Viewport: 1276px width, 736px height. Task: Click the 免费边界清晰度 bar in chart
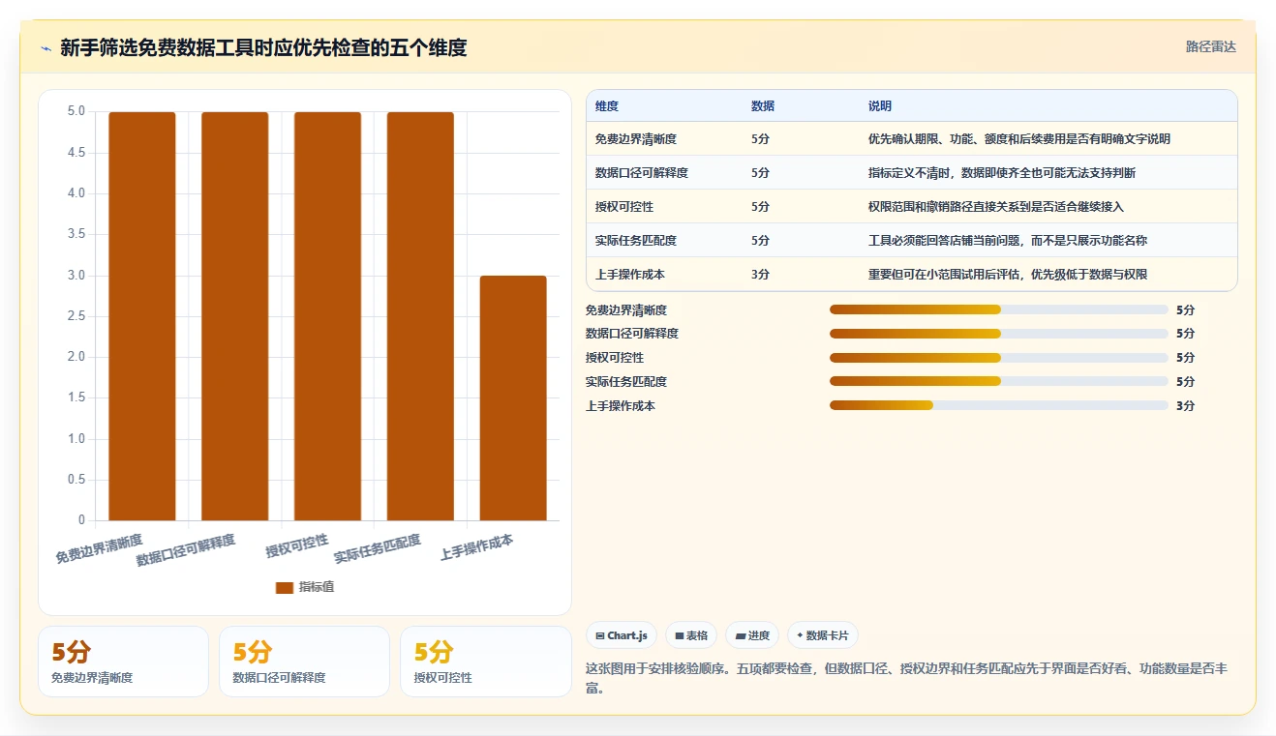pyautogui.click(x=142, y=316)
